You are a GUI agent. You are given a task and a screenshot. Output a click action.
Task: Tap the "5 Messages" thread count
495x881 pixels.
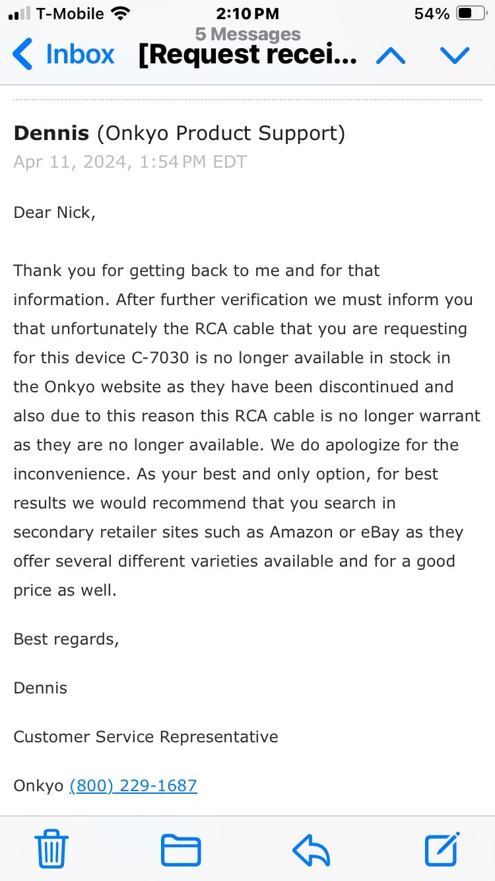247,34
